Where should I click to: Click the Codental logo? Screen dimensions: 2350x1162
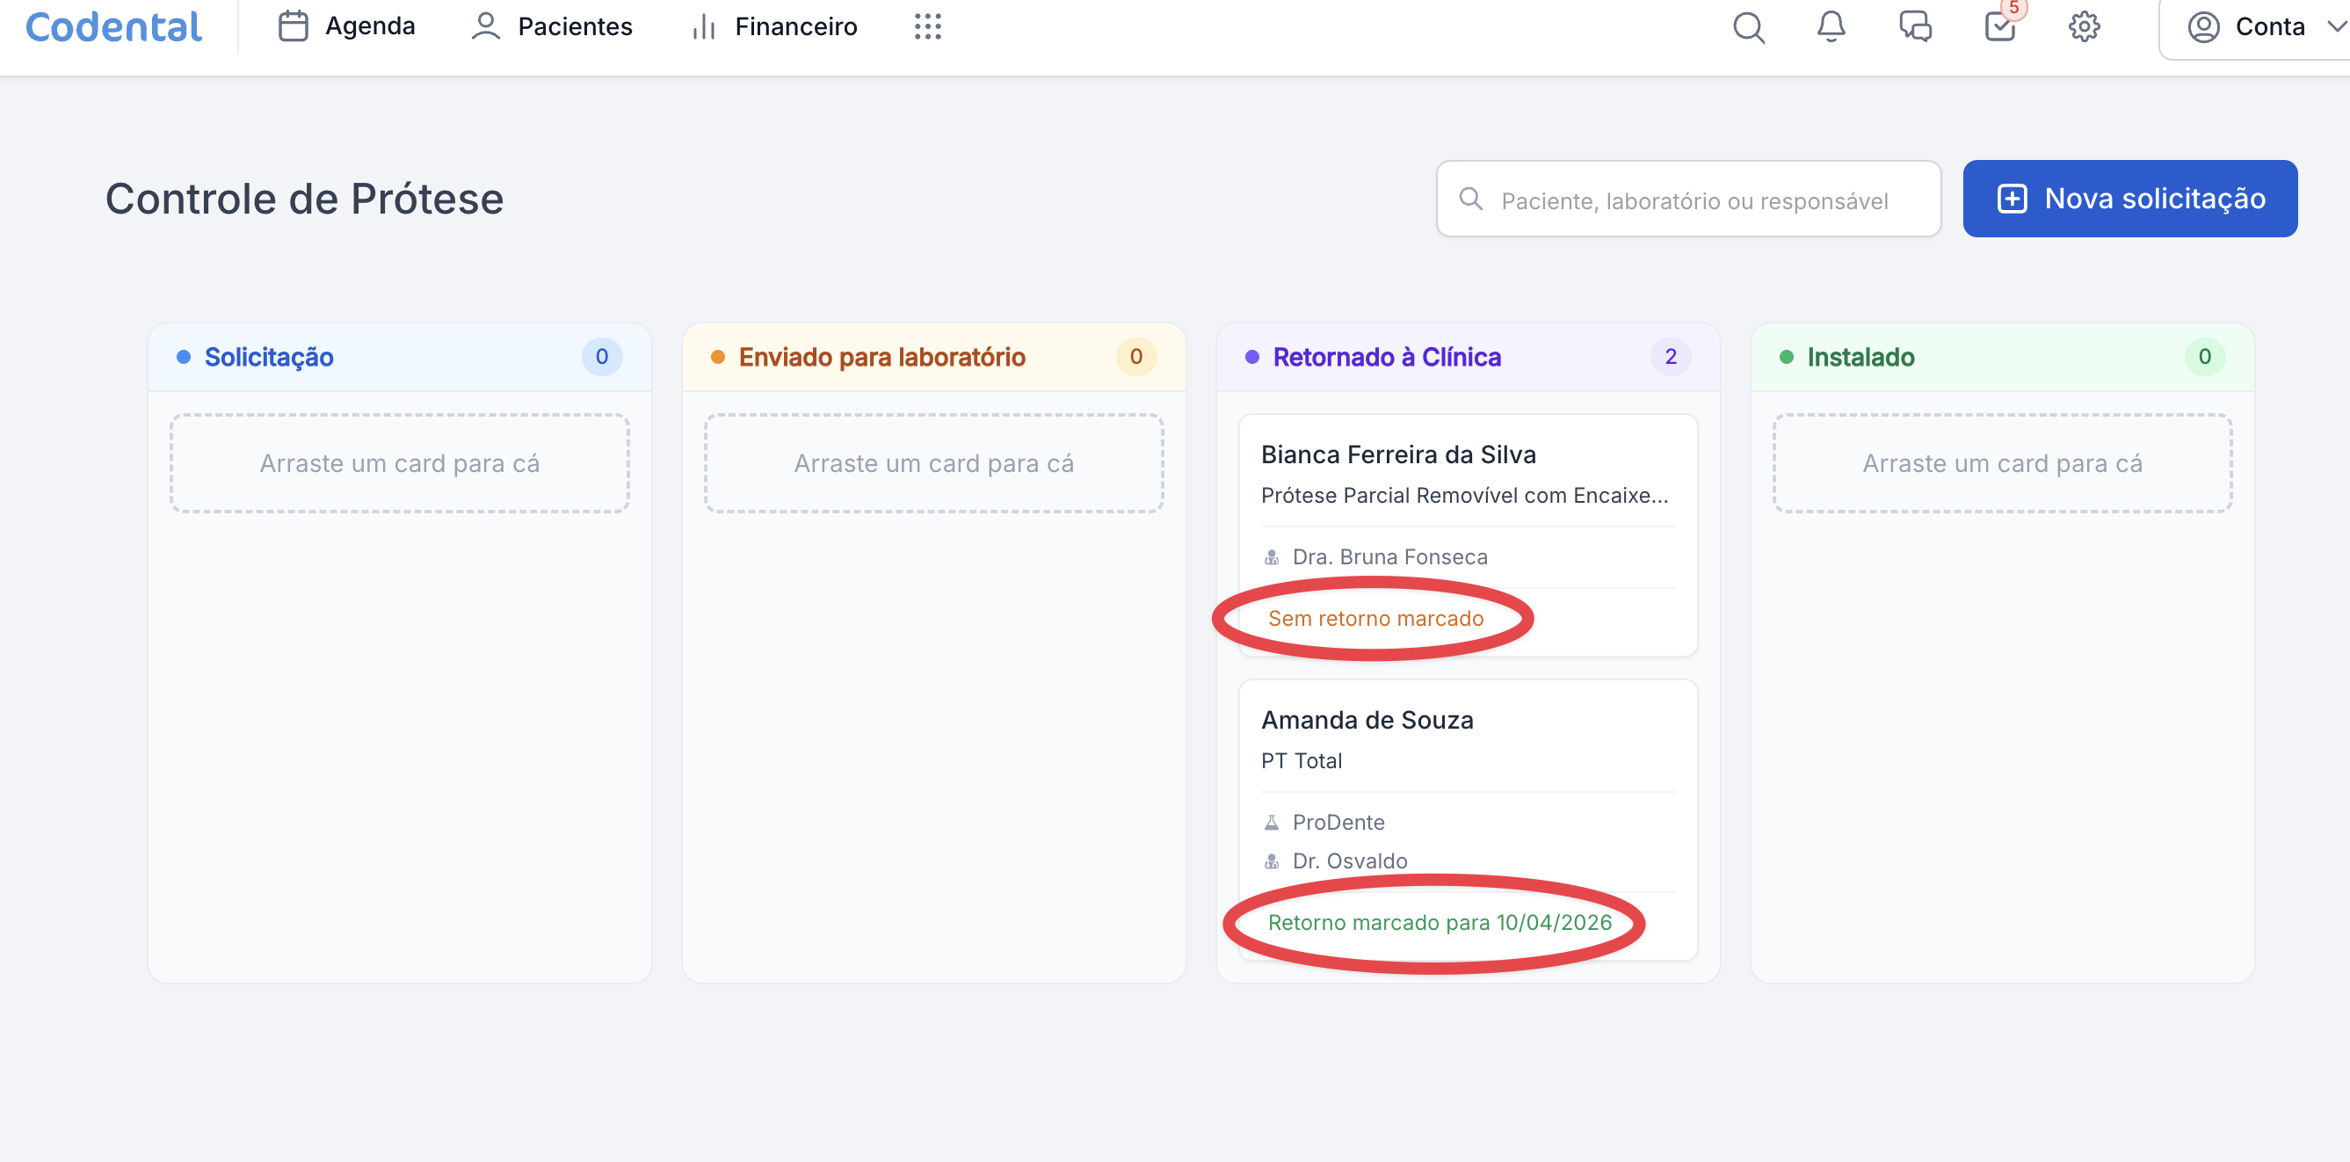pos(114,27)
